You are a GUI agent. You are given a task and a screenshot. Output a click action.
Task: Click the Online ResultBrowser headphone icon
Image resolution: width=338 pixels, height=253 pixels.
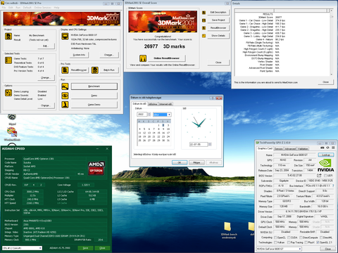click(143, 58)
